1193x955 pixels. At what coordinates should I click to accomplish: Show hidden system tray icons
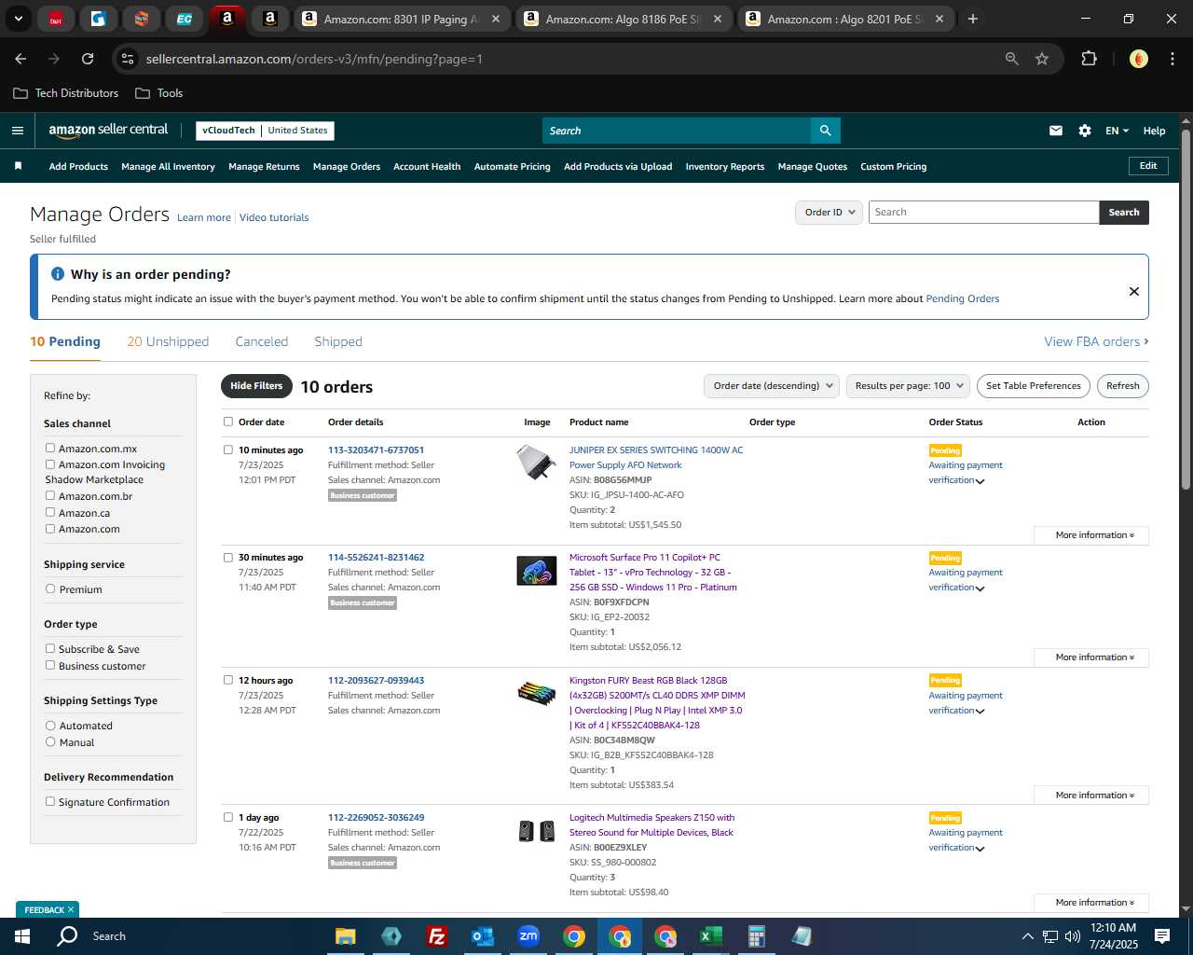[1027, 936]
